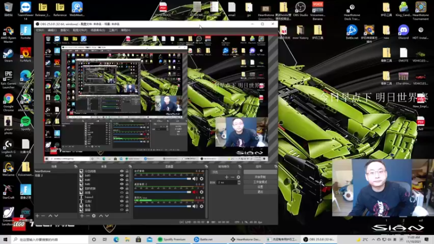
Task: Adjust the second mixer channel volume slider
Action: pos(163,192)
